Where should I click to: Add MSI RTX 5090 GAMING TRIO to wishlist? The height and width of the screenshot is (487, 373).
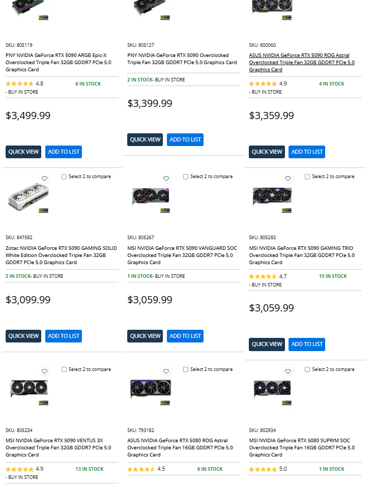click(288, 179)
